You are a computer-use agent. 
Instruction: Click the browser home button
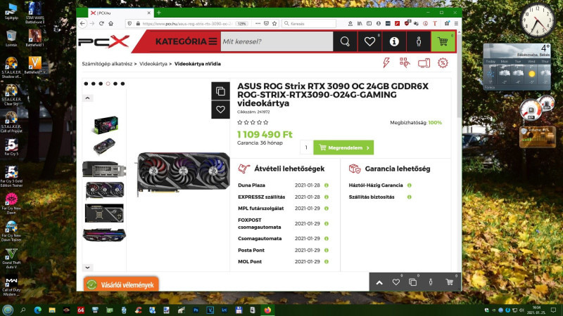[111, 24]
